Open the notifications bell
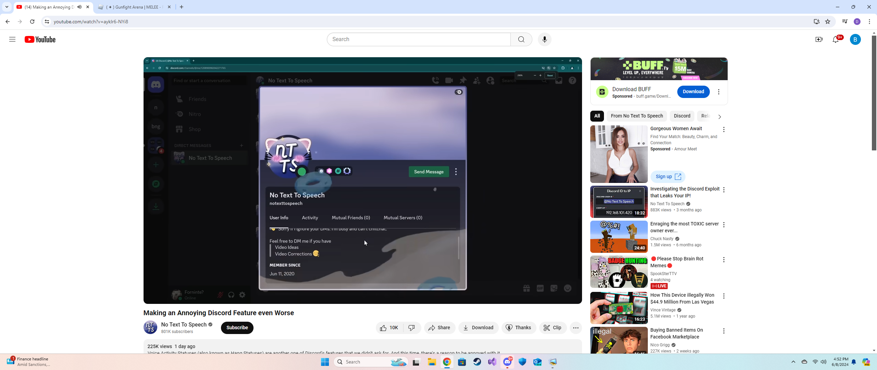 (x=836, y=39)
